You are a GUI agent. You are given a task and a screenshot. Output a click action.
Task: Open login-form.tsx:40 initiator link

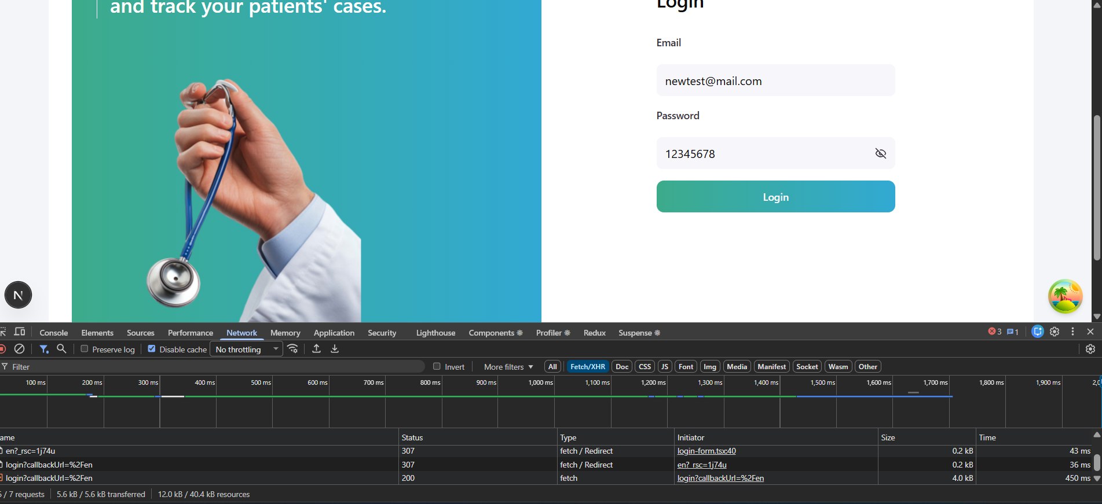pyautogui.click(x=706, y=451)
